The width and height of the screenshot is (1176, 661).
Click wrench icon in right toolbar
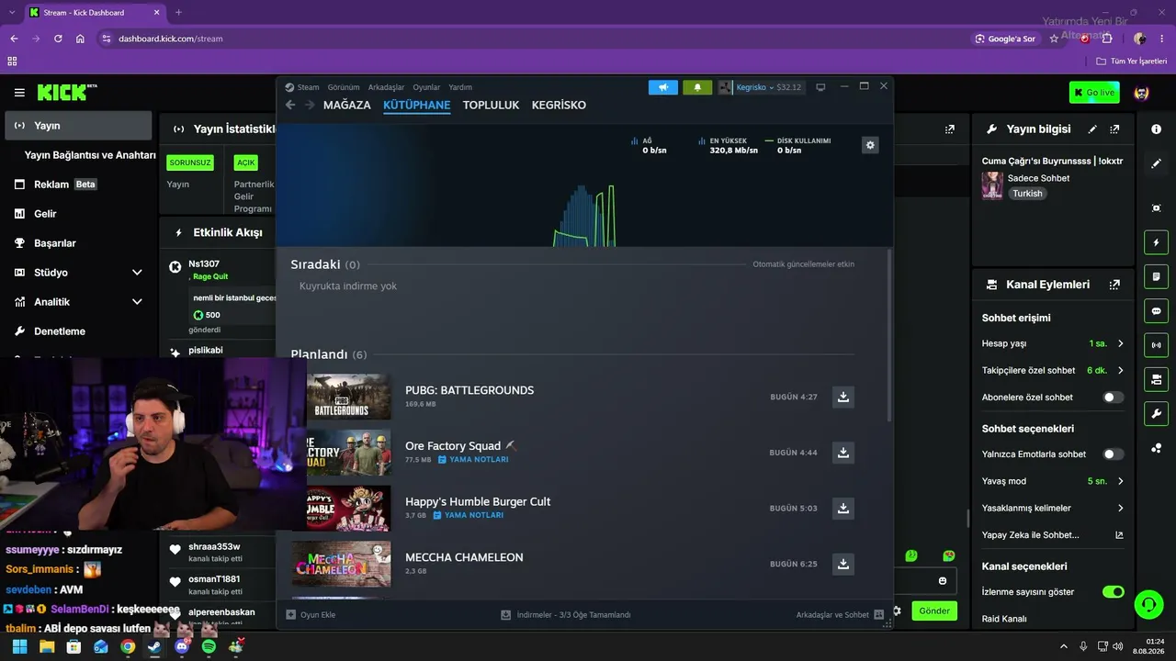click(x=1156, y=413)
